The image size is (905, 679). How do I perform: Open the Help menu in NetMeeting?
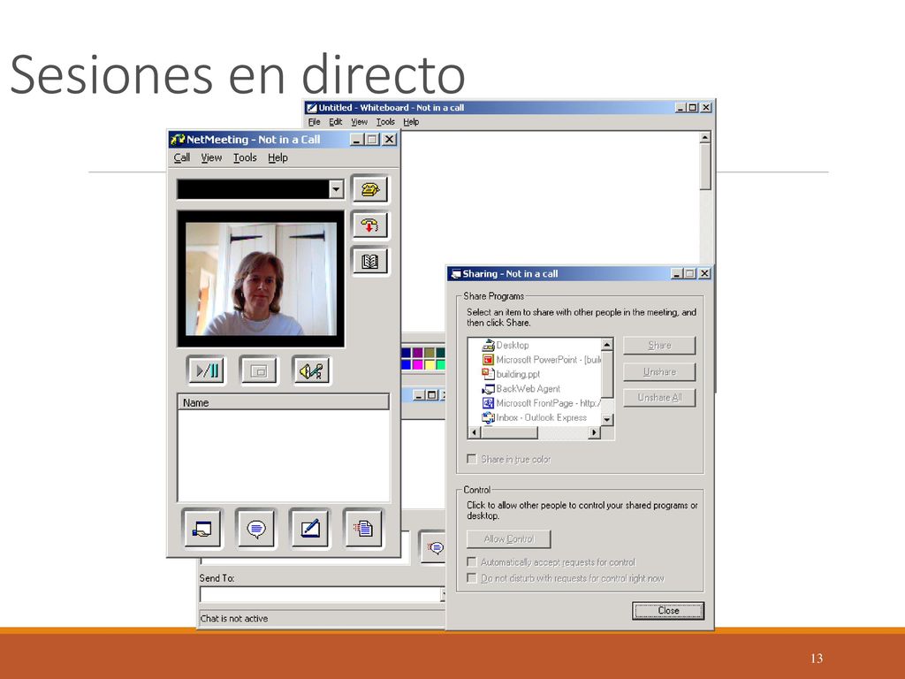tap(278, 157)
